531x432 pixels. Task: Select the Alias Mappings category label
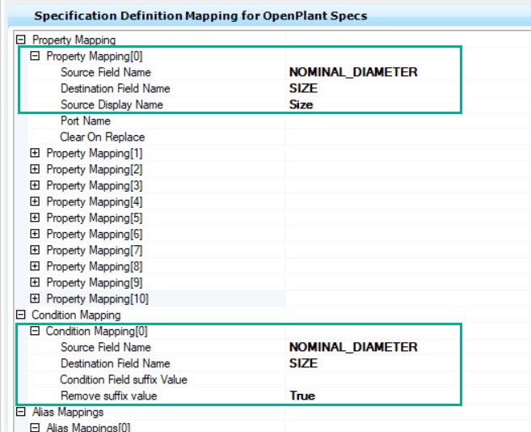pyautogui.click(x=68, y=413)
